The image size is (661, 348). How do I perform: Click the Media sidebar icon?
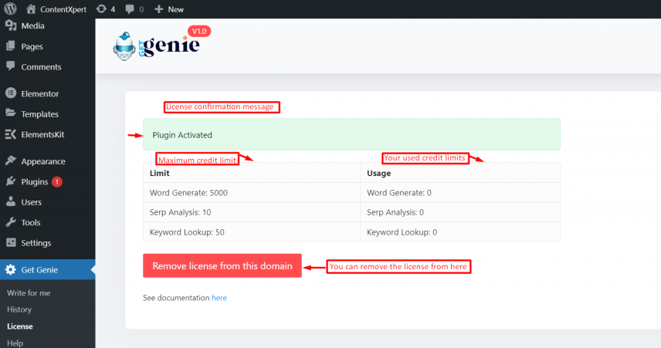click(x=11, y=25)
